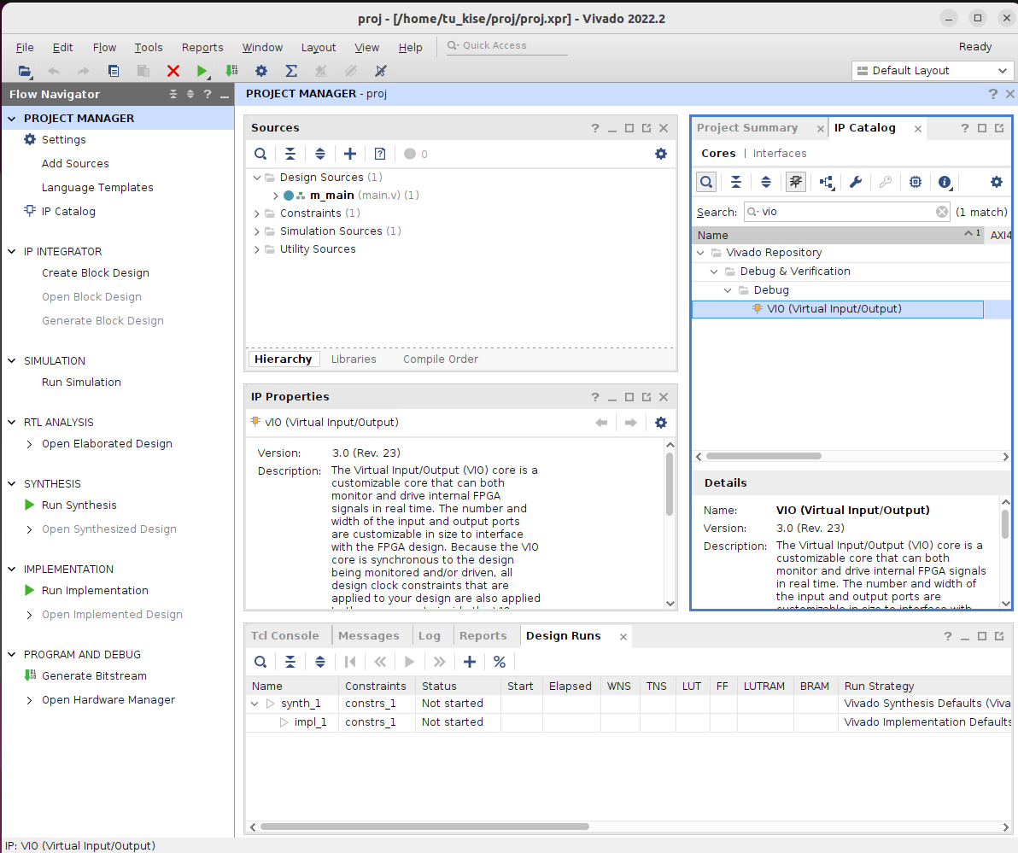Click Create Block Design link
1018x853 pixels.
tap(95, 273)
